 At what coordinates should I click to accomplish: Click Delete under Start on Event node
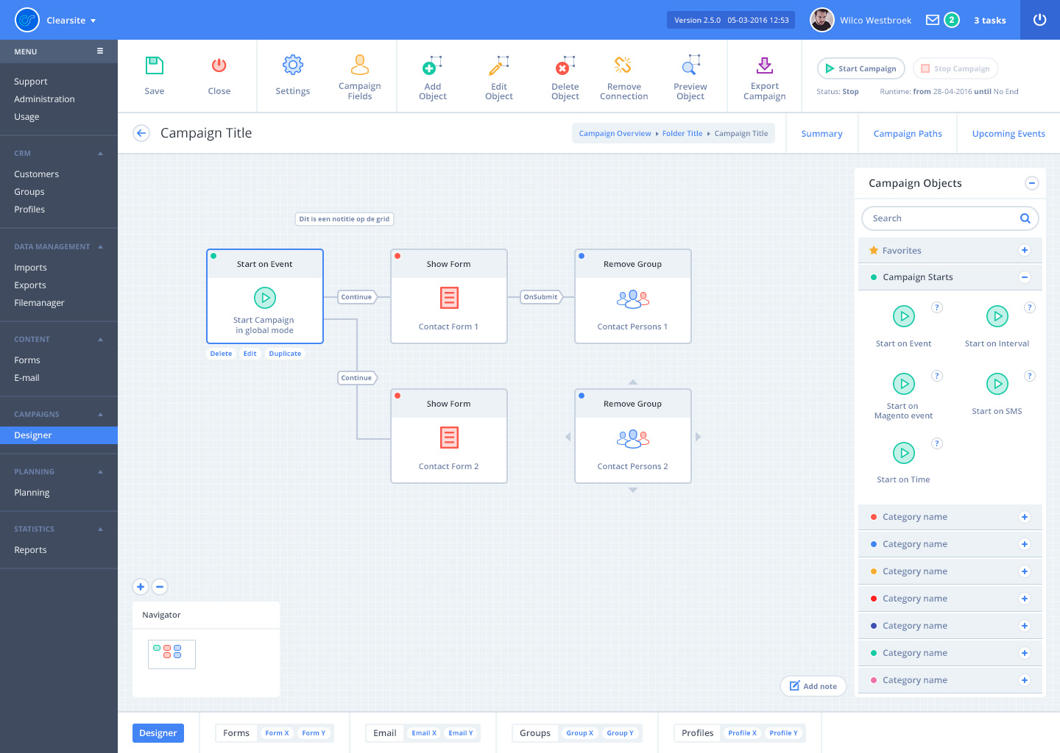(x=221, y=354)
